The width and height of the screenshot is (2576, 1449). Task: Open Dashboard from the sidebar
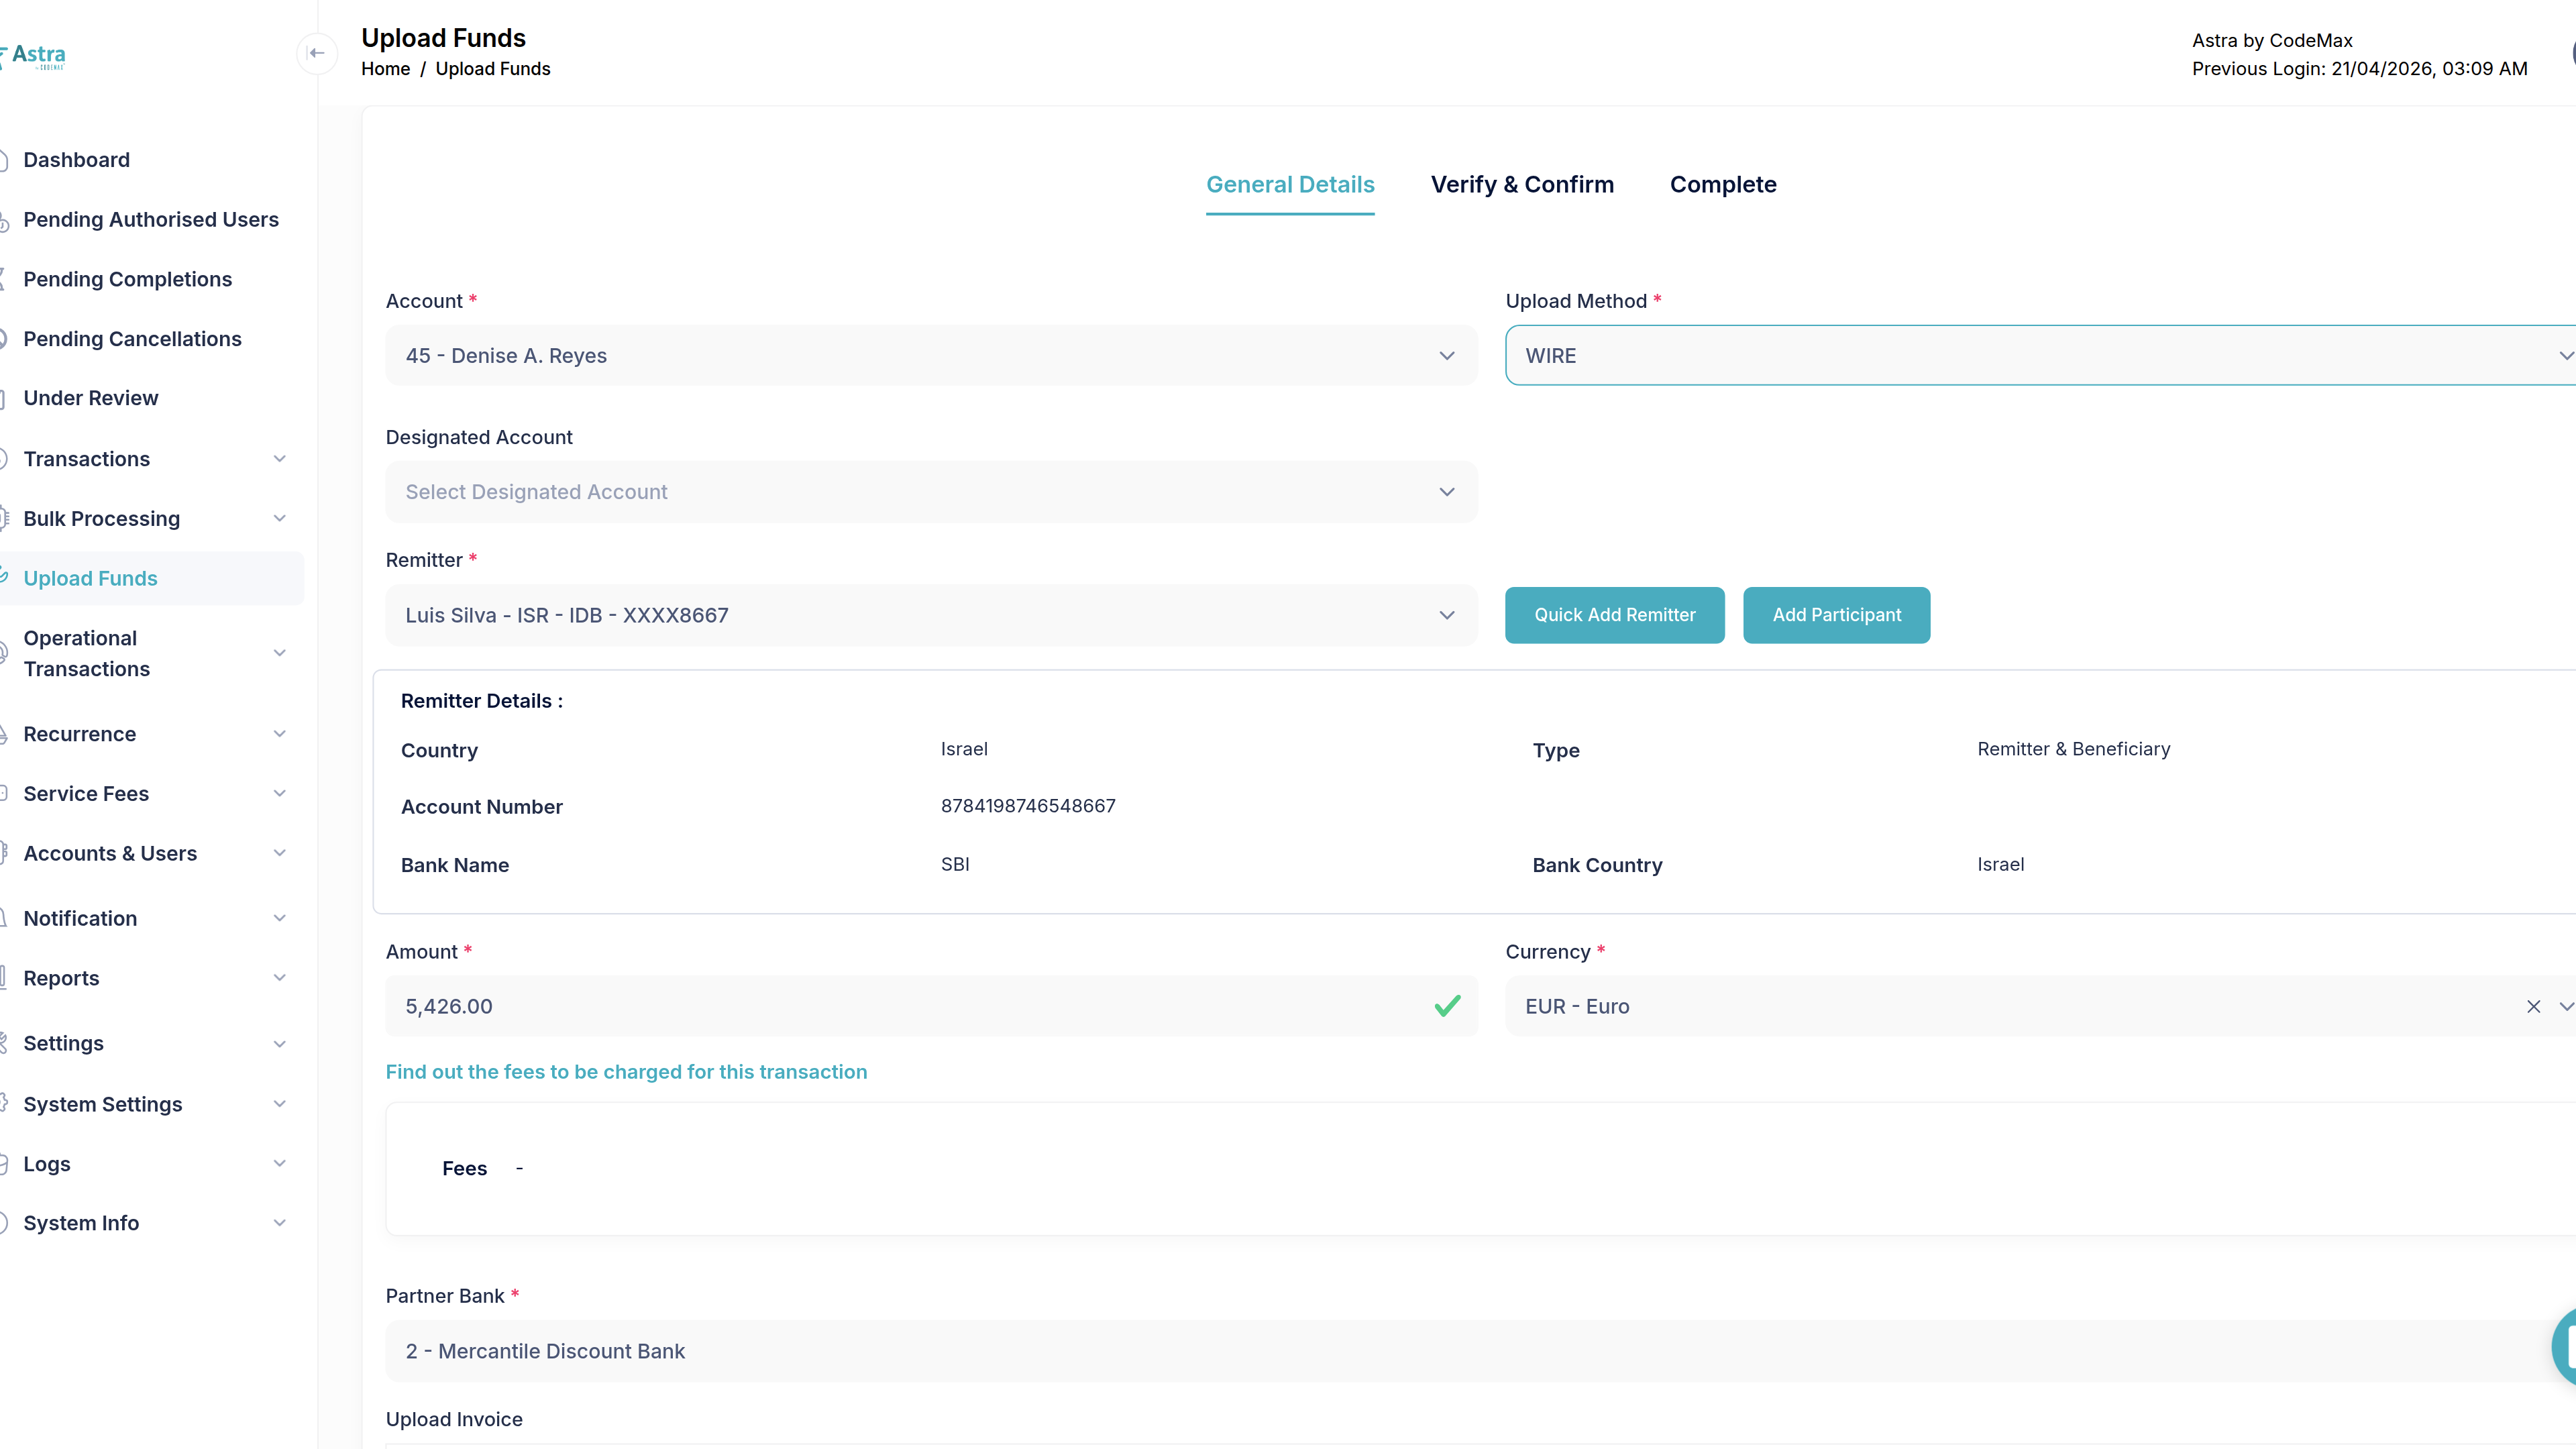point(77,160)
